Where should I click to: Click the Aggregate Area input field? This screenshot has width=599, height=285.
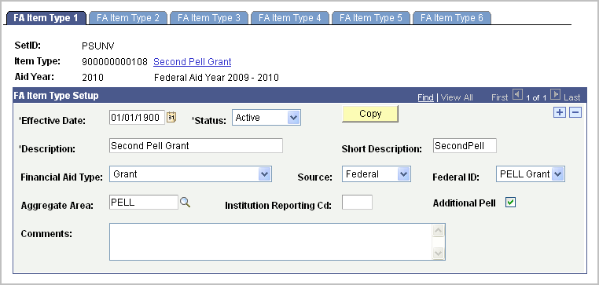pyautogui.click(x=144, y=203)
